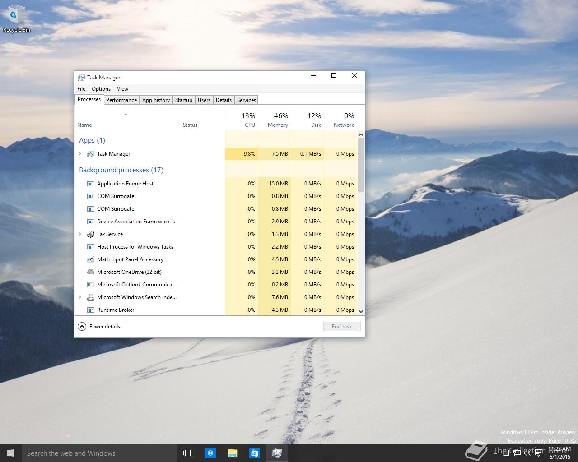578x462 pixels.
Task: Click the volume speaker tray icon
Action: 527,453
